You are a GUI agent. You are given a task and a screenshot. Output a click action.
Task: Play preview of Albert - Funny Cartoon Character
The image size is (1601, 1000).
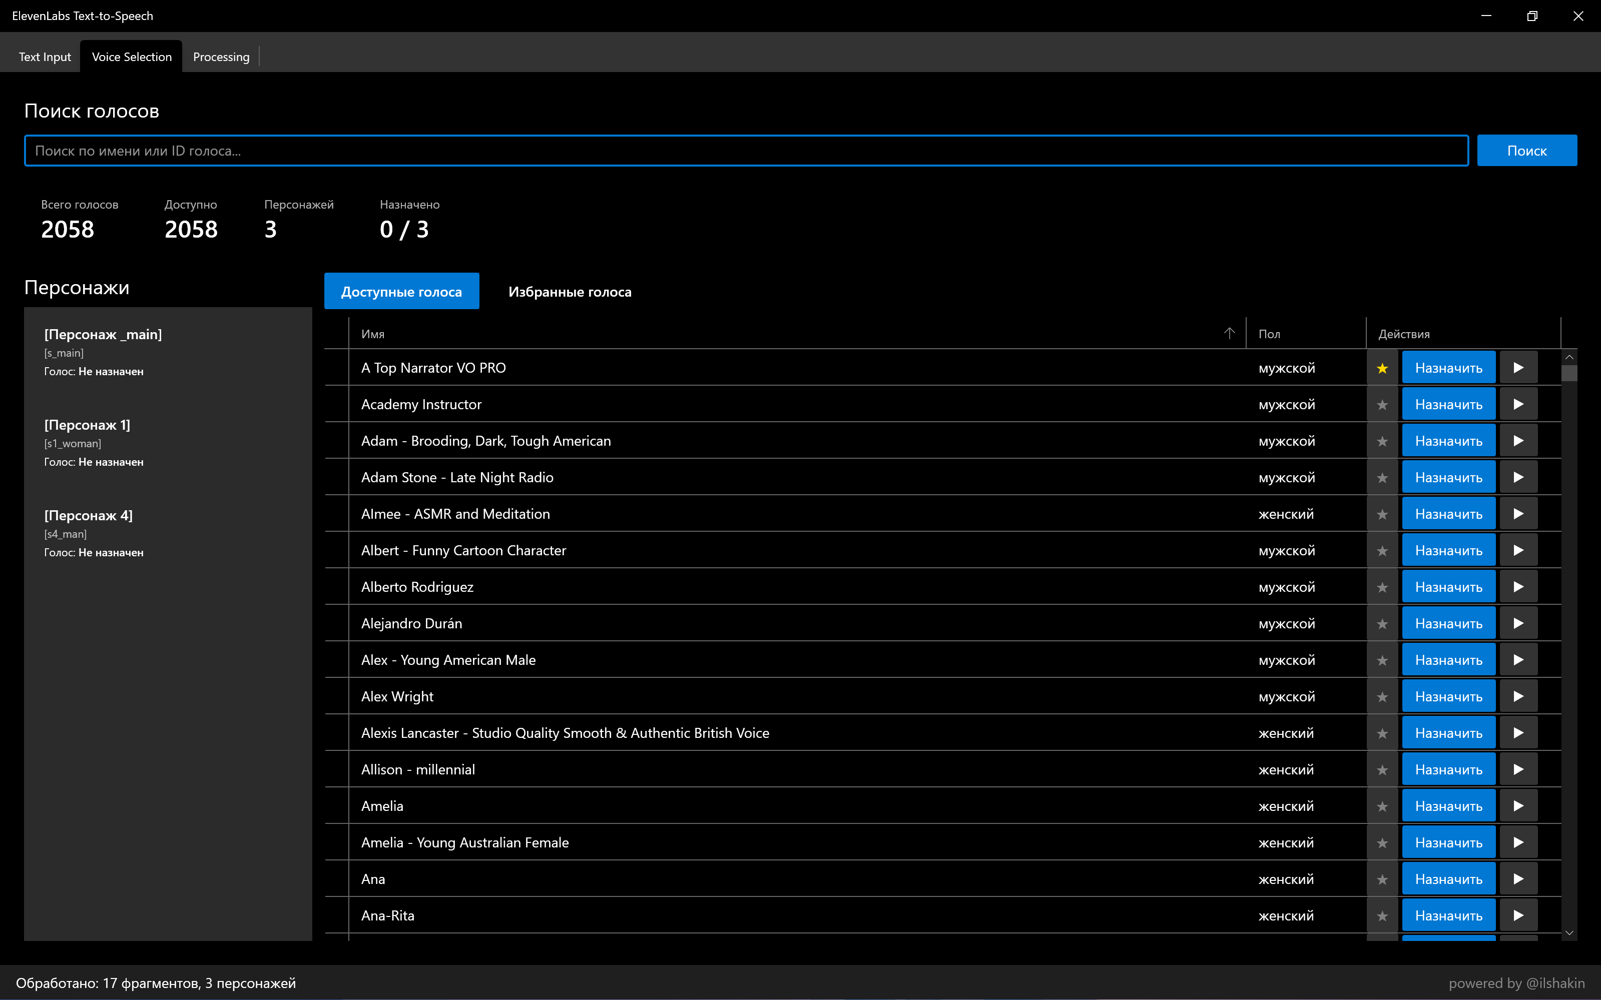coord(1517,550)
